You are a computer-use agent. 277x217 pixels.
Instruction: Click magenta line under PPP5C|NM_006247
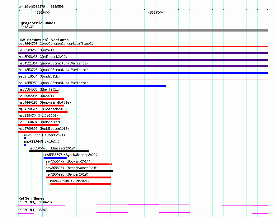click(x=143, y=213)
